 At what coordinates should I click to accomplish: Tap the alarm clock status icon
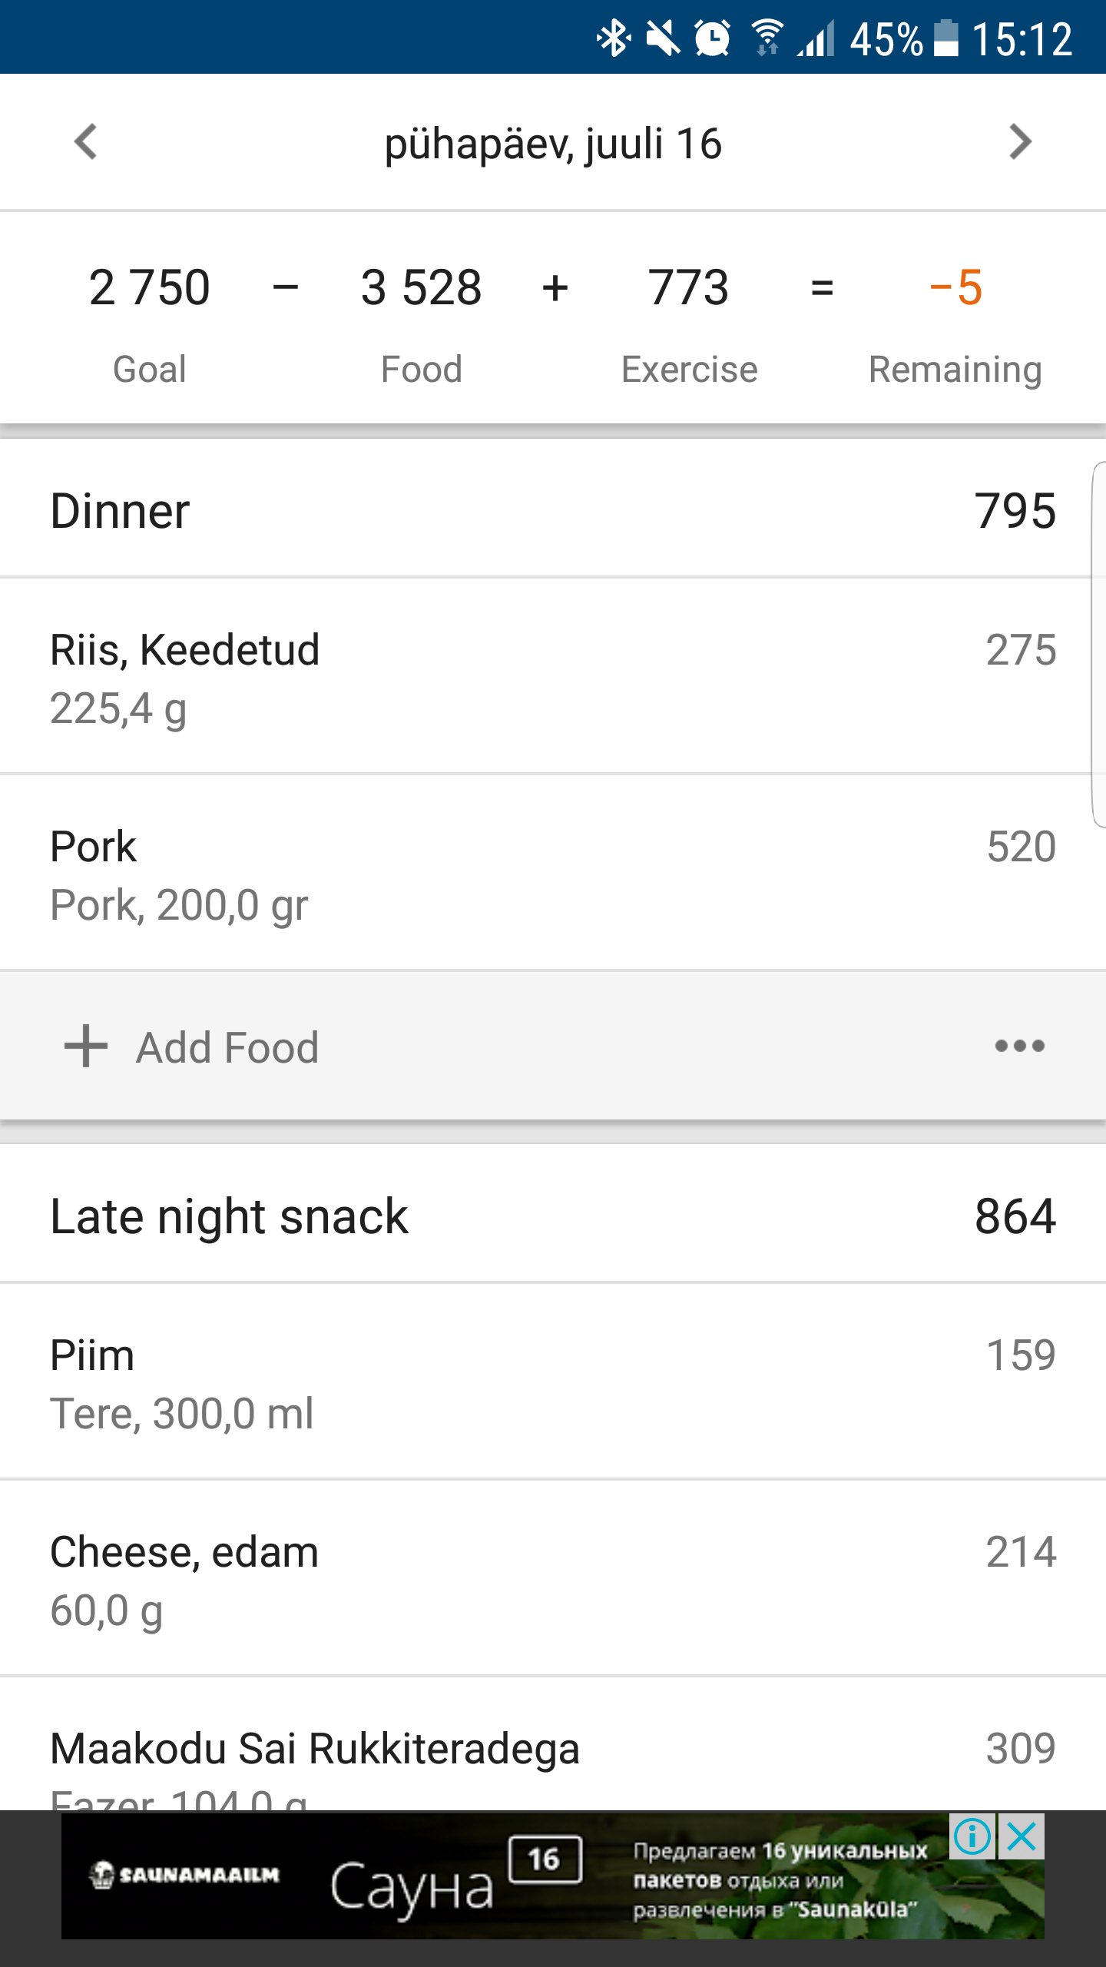713,38
